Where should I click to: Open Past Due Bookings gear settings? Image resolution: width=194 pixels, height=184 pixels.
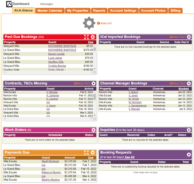(x=93, y=37)
